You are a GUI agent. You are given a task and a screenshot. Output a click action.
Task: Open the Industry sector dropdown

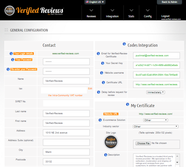(x=156, y=126)
